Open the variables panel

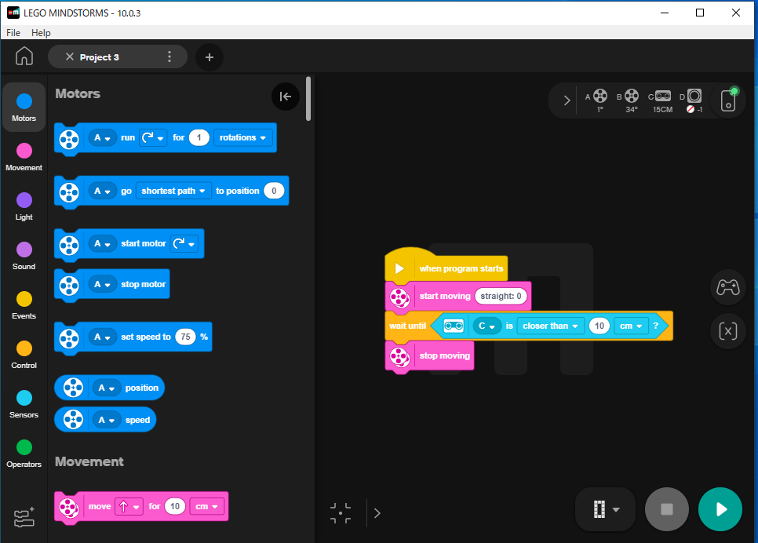point(727,331)
